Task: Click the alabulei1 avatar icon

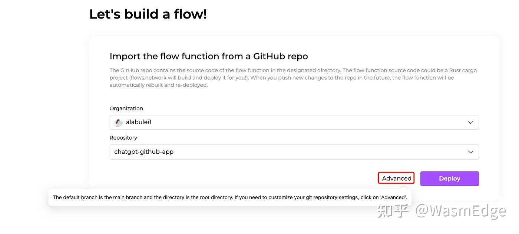Action: click(119, 123)
